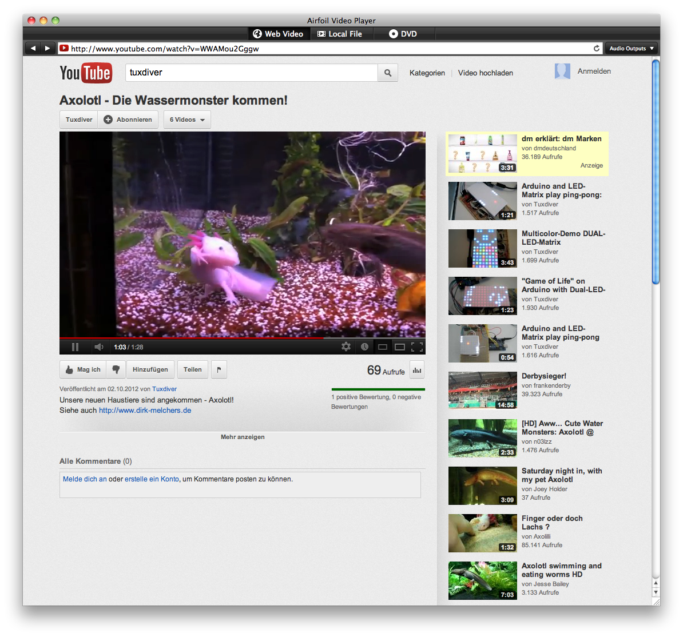This screenshot has width=683, height=637.
Task: Switch to the DVD tab
Action: coord(403,34)
